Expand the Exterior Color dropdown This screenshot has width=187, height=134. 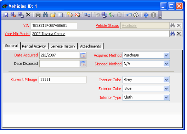pyautogui.click(x=166, y=88)
